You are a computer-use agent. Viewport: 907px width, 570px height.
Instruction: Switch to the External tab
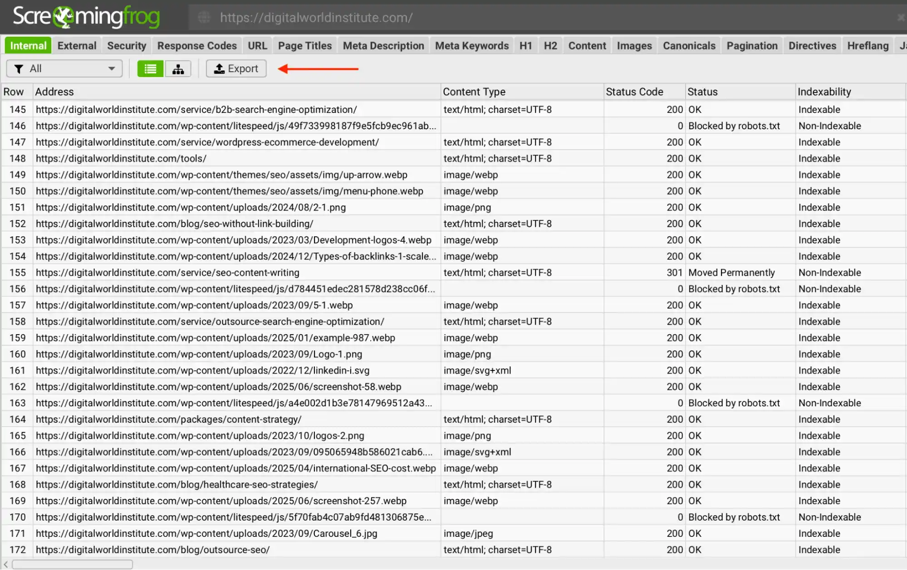(x=76, y=45)
